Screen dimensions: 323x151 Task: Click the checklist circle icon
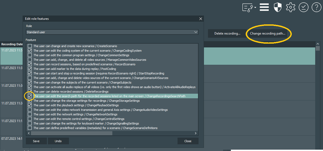point(304,7)
